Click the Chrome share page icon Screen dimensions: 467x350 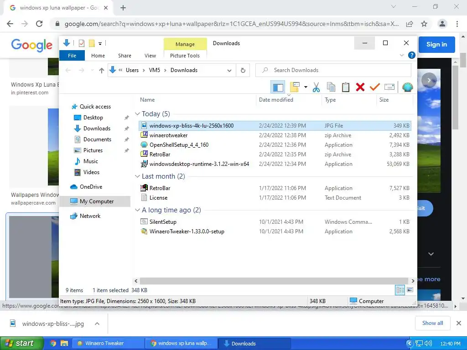(410, 24)
